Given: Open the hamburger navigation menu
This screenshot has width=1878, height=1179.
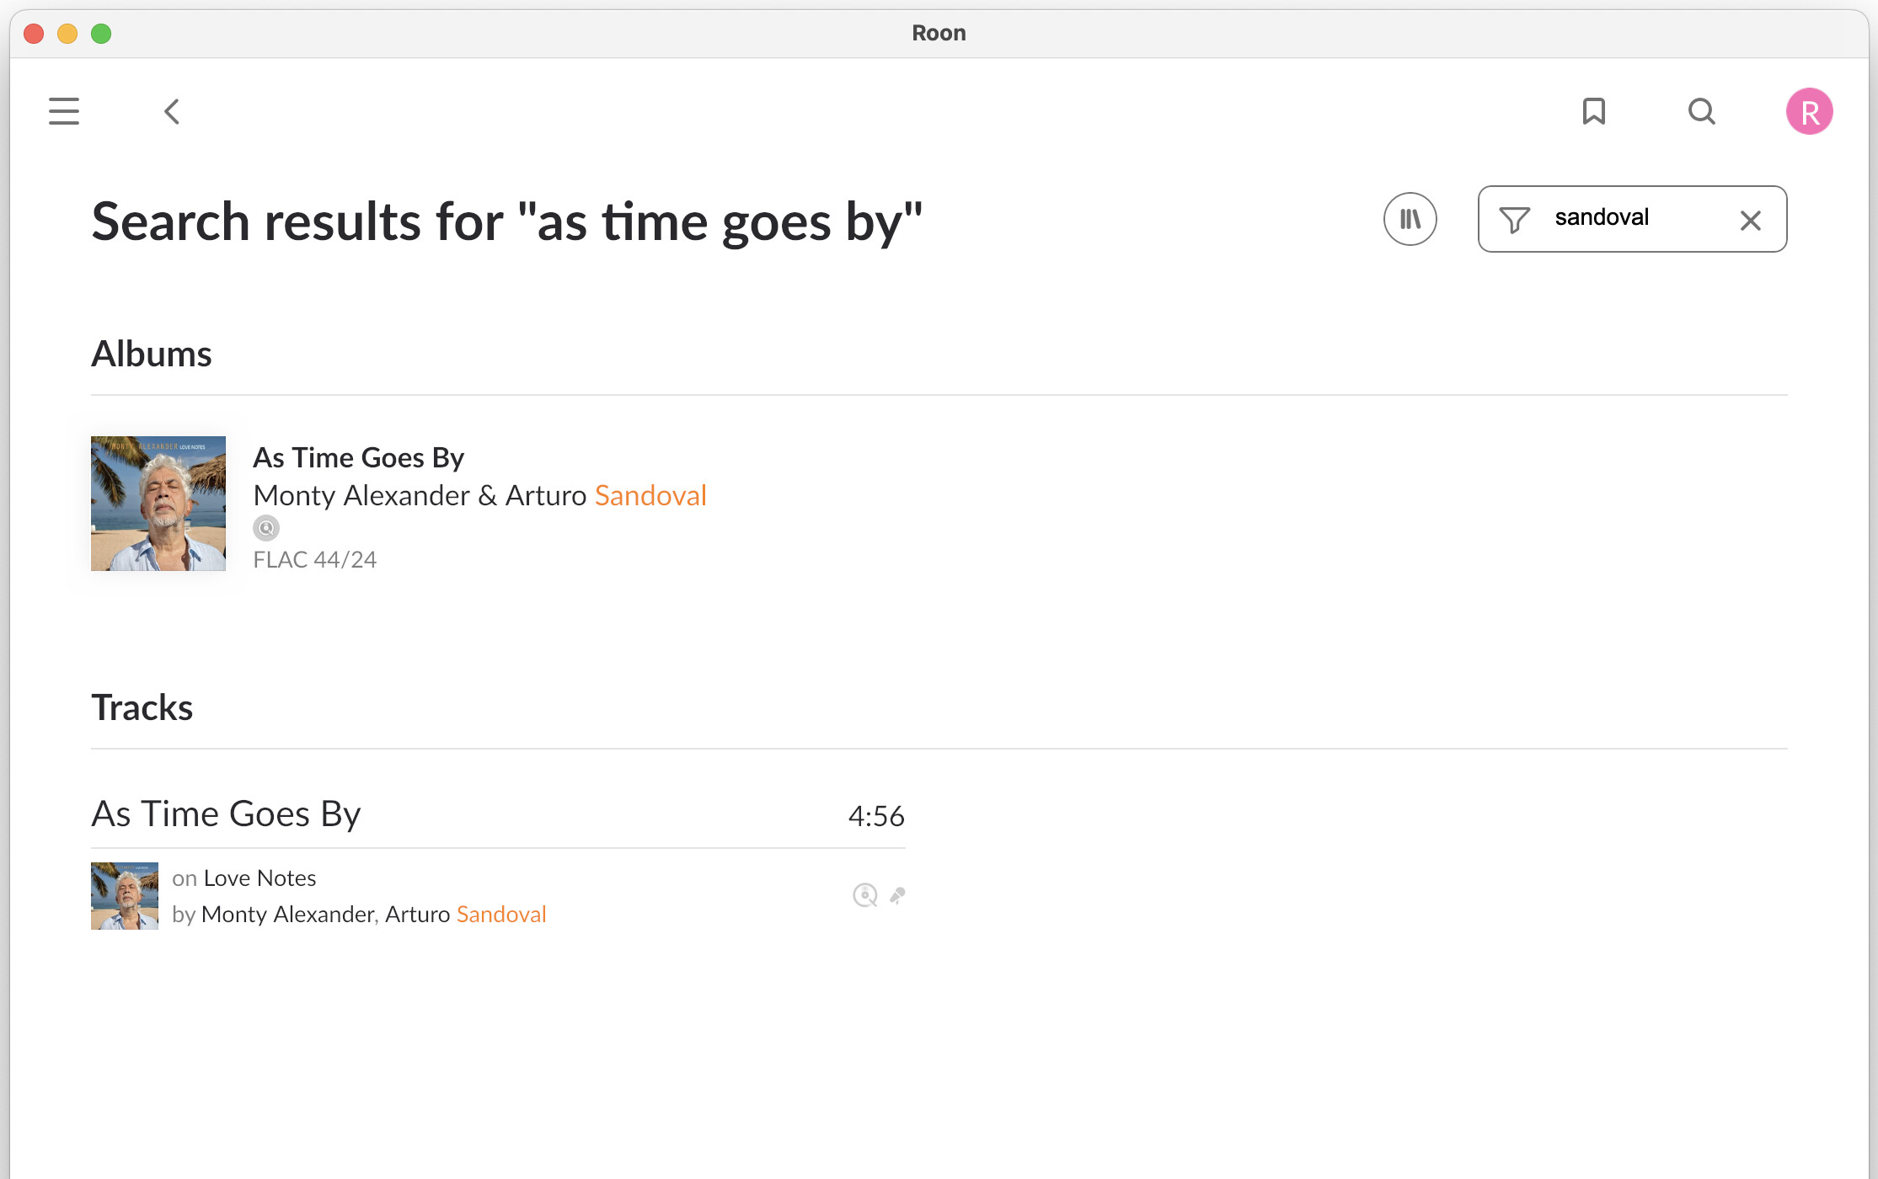Looking at the screenshot, I should [x=64, y=111].
